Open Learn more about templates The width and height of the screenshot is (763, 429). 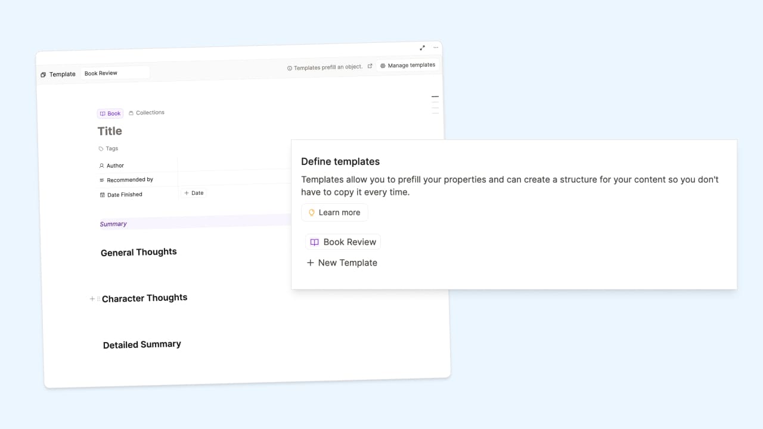pos(334,212)
